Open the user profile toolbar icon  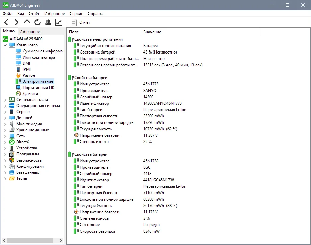(x=48, y=22)
